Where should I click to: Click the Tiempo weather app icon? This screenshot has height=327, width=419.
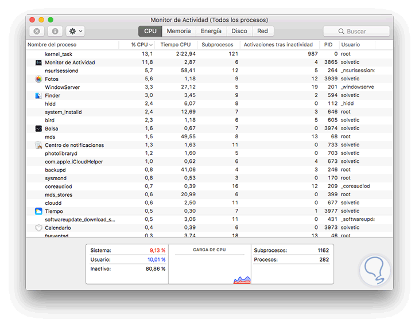pyautogui.click(x=38, y=211)
